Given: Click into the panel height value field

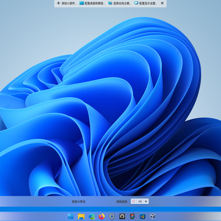Looking at the screenshot, I should click(x=140, y=202).
